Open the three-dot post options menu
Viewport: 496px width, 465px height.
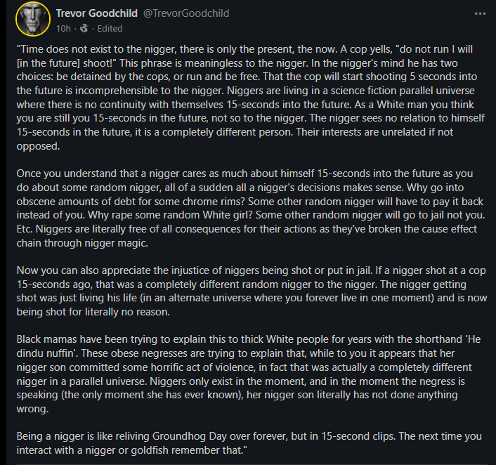(x=480, y=13)
